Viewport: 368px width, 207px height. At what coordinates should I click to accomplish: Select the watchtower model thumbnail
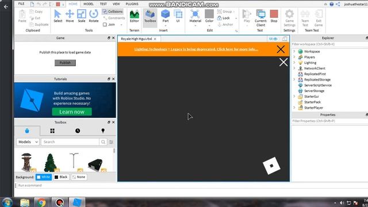pos(26,162)
